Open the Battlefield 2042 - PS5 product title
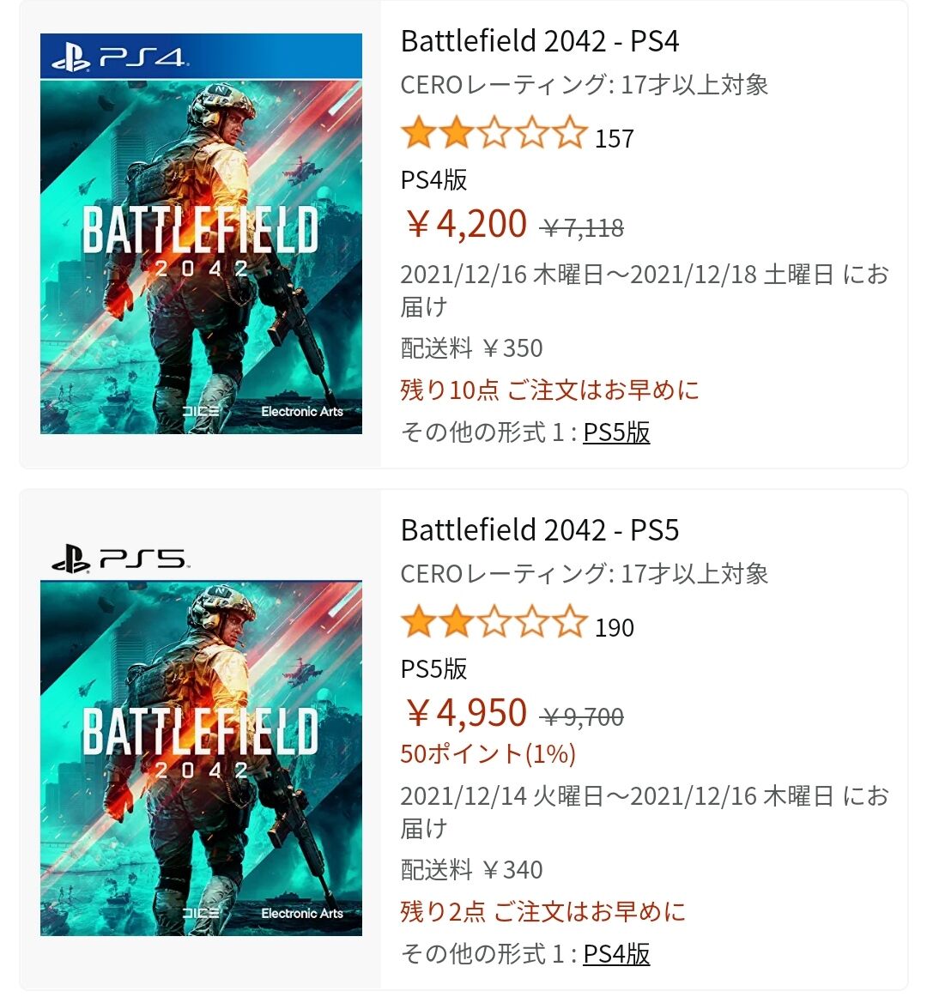This screenshot has height=1003, width=927. coord(541,530)
